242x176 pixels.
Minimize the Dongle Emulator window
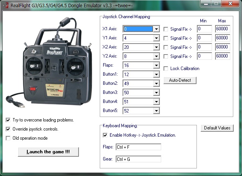coord(206,3)
